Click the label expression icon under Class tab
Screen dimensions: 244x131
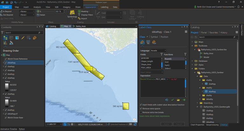tap(142, 42)
